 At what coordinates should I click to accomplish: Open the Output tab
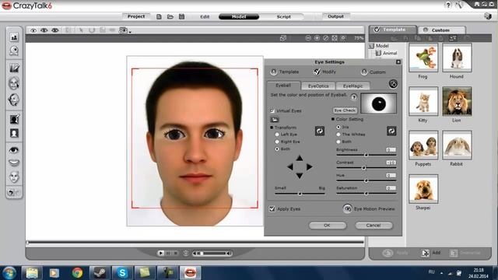point(335,16)
